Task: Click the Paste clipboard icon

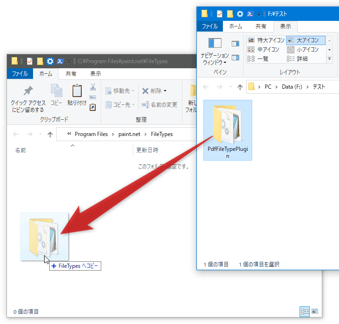Action: (77, 91)
